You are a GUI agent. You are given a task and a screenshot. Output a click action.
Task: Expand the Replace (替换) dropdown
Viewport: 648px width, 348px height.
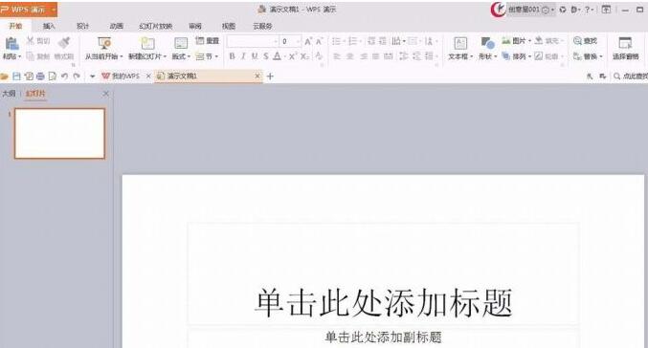[x=601, y=56]
